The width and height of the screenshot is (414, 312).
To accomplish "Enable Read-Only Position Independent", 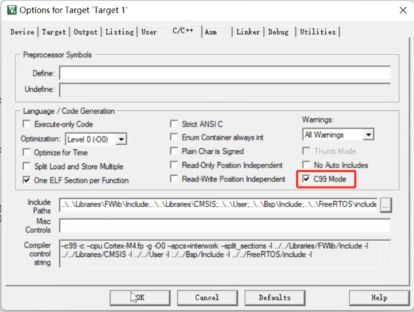I will coord(174,165).
